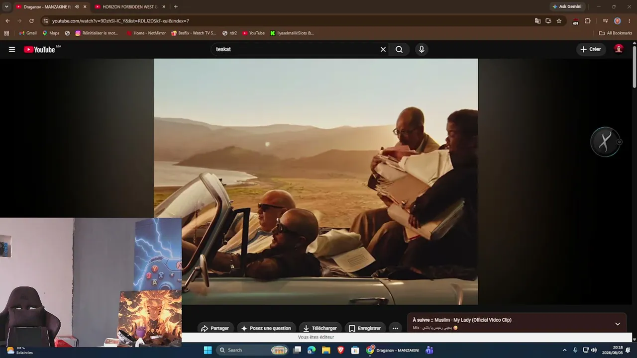Click the system tray microphone icon
The image size is (637, 358).
(575, 350)
